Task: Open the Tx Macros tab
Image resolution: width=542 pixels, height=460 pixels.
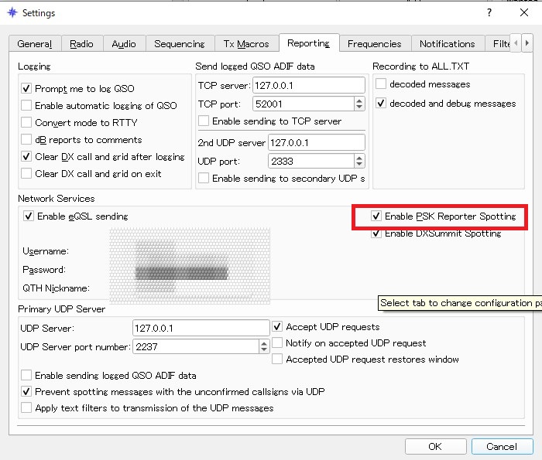Action: [x=246, y=44]
